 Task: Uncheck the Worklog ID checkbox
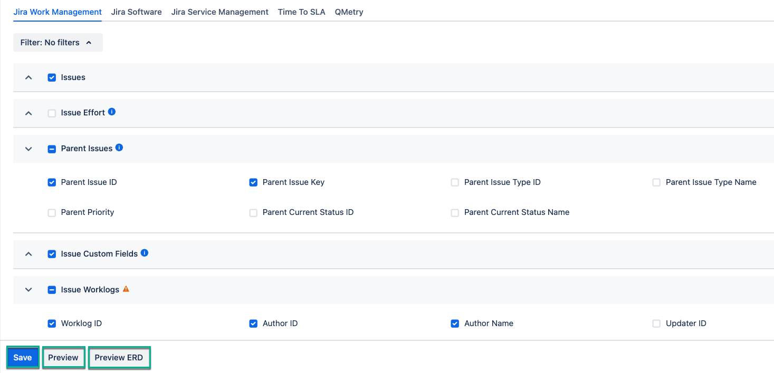click(52, 323)
